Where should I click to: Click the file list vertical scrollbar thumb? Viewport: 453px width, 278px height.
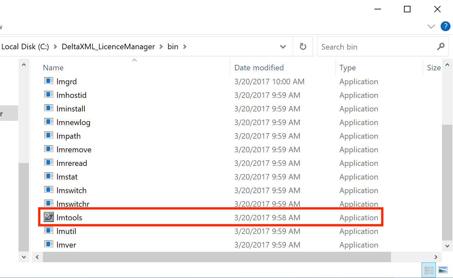[447, 181]
